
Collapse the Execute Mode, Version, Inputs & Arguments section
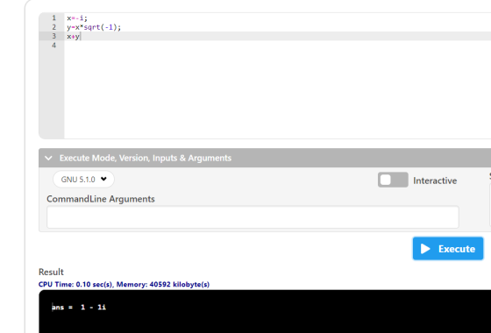48,158
